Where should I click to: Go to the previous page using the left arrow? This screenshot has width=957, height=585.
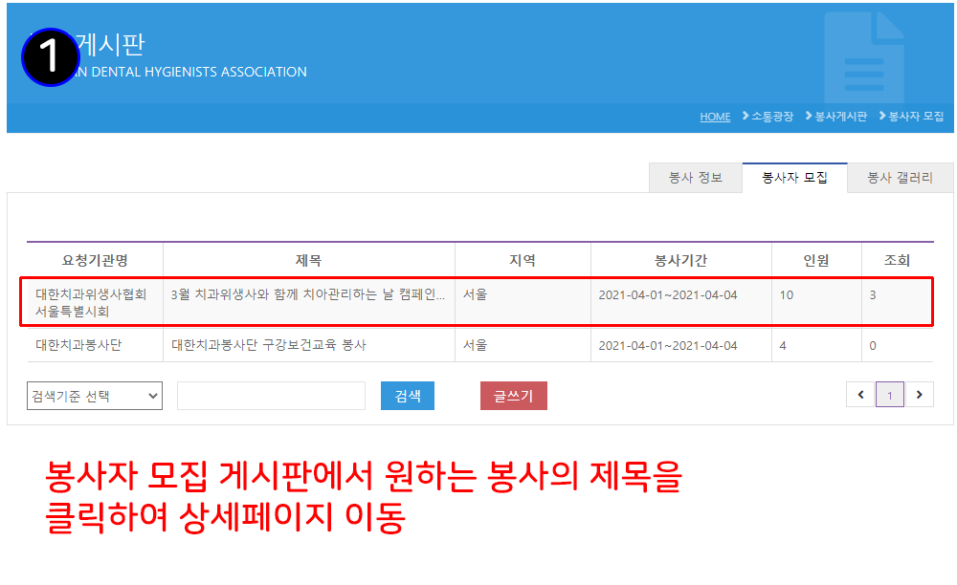[860, 395]
